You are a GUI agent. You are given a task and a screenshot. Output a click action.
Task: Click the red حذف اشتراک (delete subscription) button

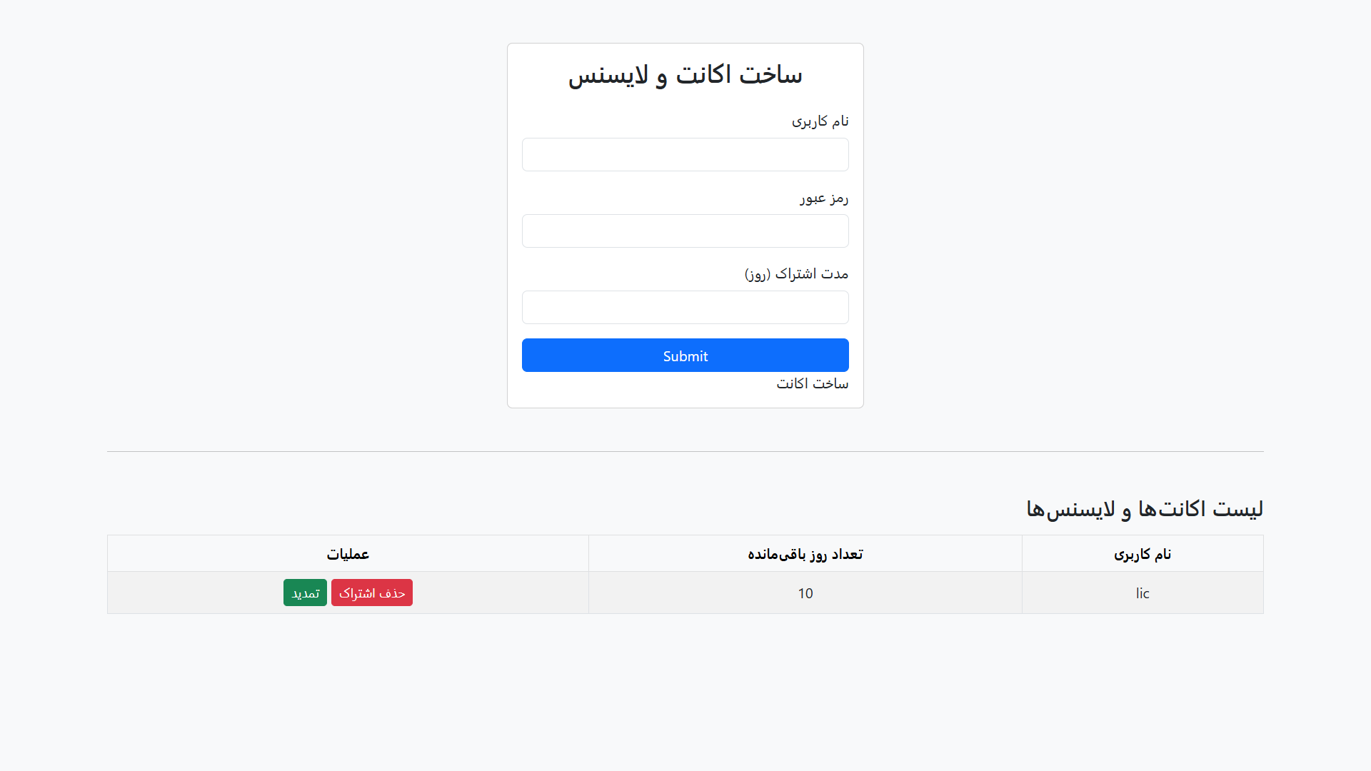coord(371,593)
